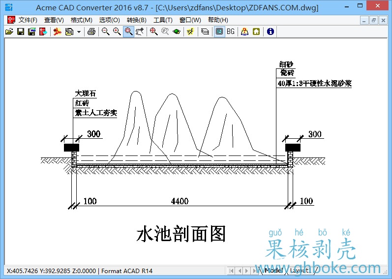The image size is (392, 279).
Task: Switch to the Layout1 tab
Action: point(300,271)
